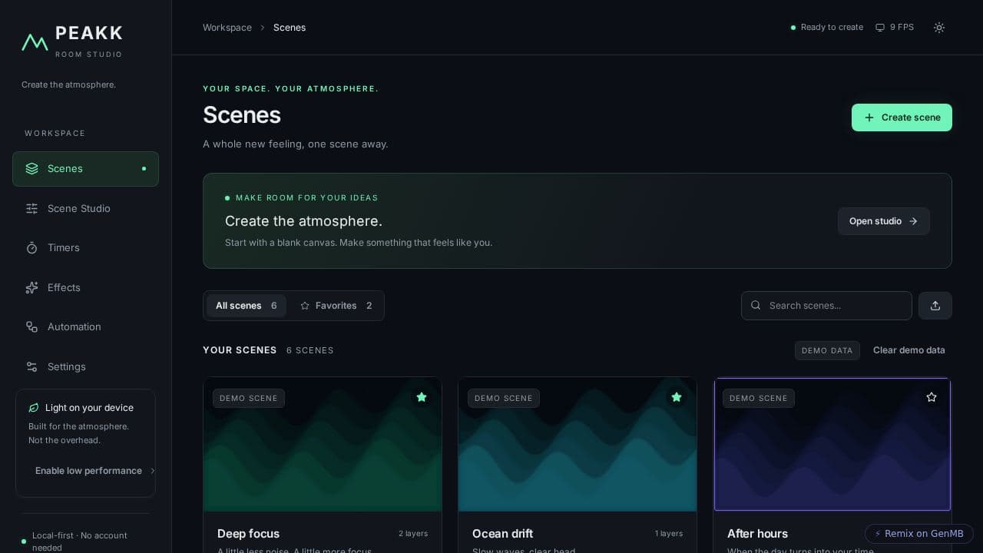Image resolution: width=983 pixels, height=553 pixels.
Task: Click Clear demo data
Action: pyautogui.click(x=909, y=350)
